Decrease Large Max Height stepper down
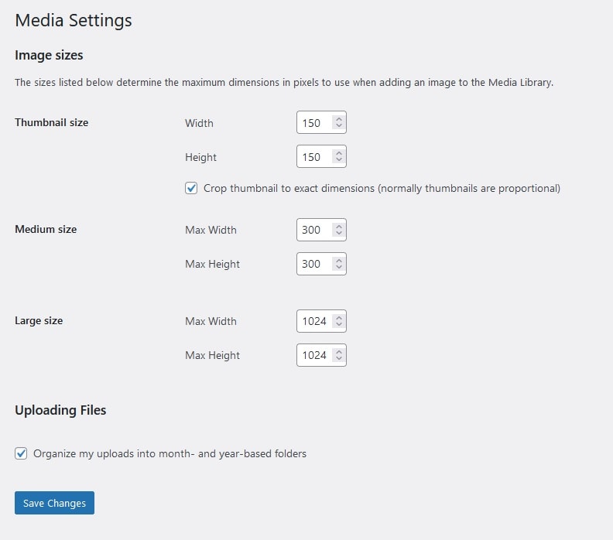This screenshot has width=613, height=540. click(x=338, y=358)
